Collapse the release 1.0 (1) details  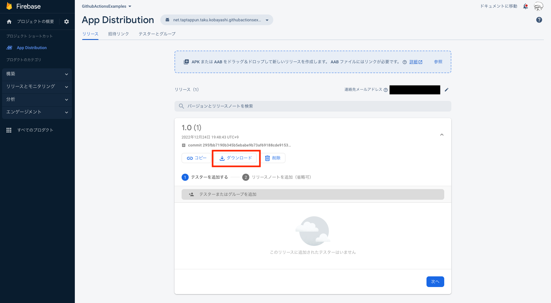click(x=442, y=135)
